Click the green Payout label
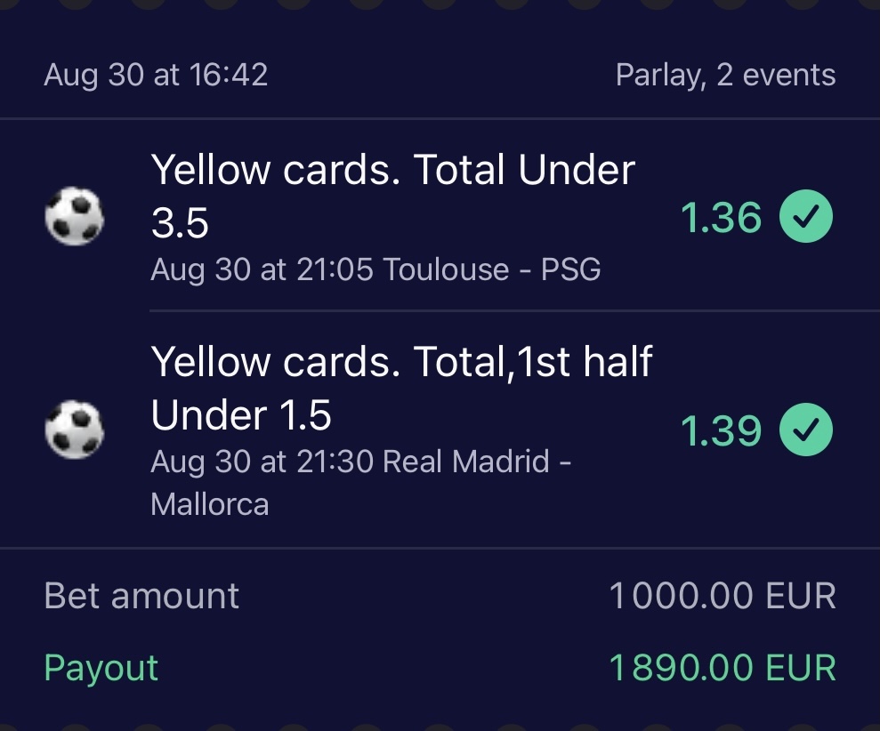 [x=101, y=668]
